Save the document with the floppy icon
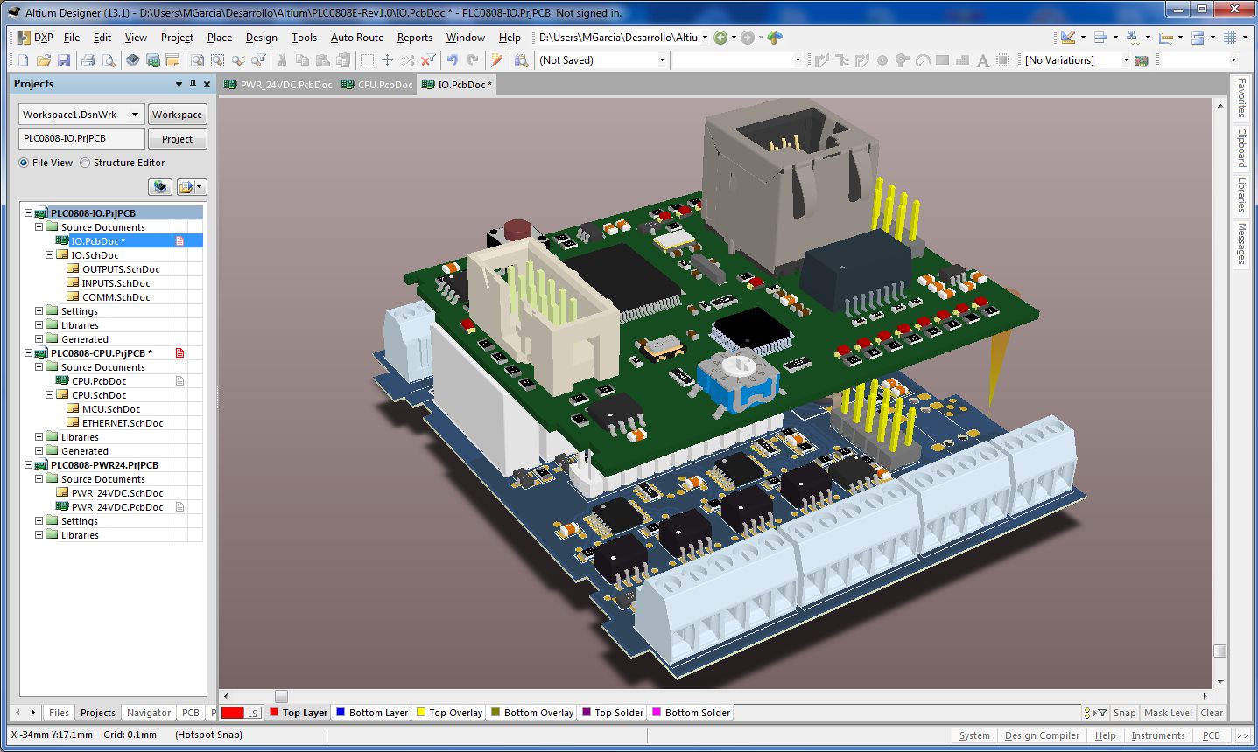The image size is (1258, 752). pyautogui.click(x=64, y=60)
